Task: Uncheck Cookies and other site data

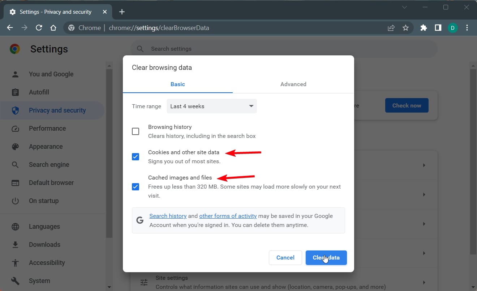Action: pyautogui.click(x=136, y=157)
